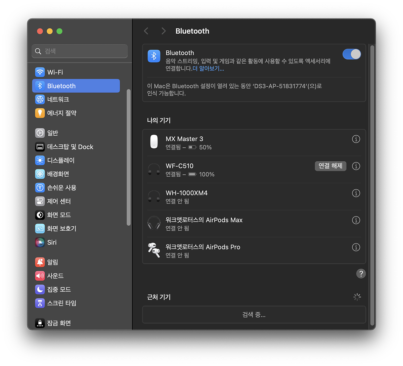Click the 화면 모드 icon

[40, 215]
